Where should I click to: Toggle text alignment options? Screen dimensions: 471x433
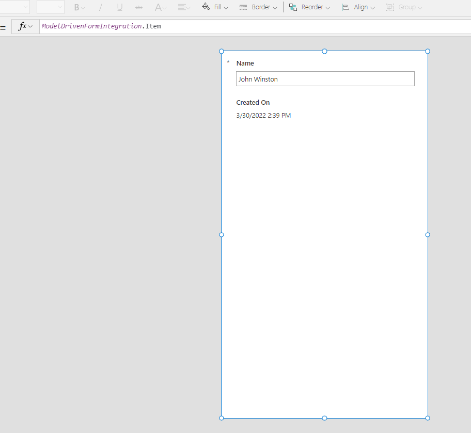(x=182, y=7)
